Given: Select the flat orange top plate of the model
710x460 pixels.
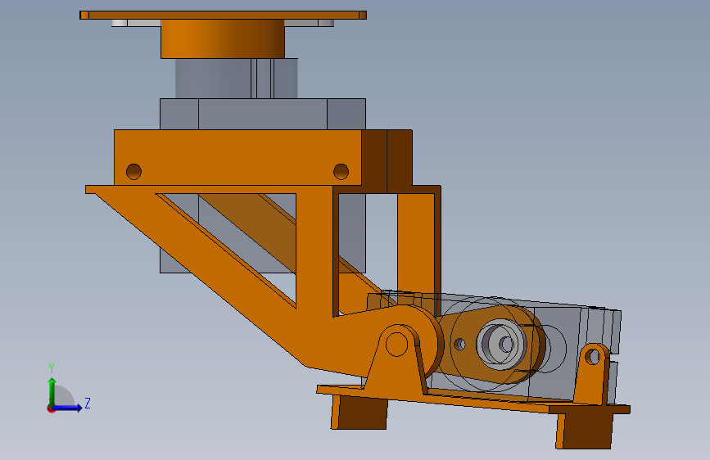Looking at the screenshot, I should tap(223, 15).
